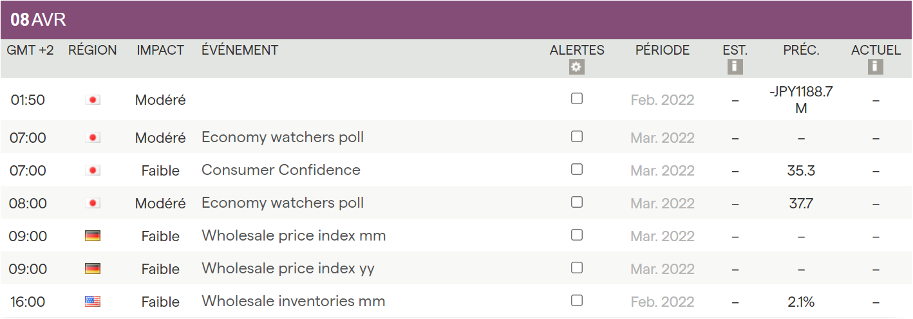This screenshot has width=913, height=319.
Task: Tick the alert checkbox for Wholesale inventories mm
Action: coord(577,300)
